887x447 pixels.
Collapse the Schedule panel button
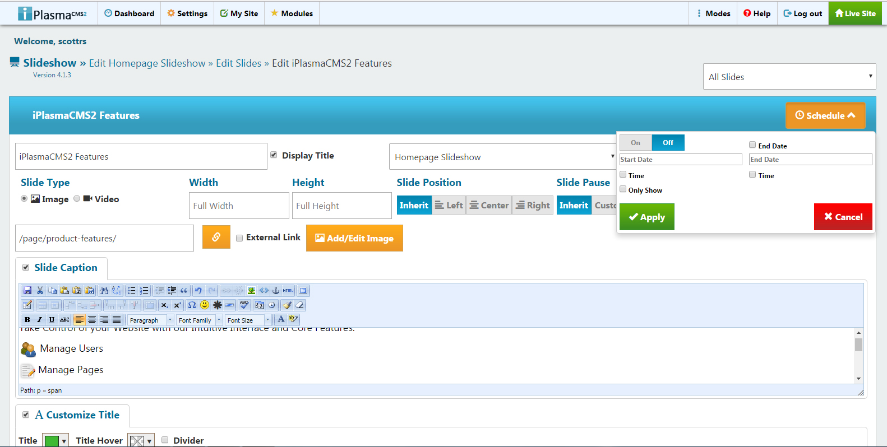point(825,115)
